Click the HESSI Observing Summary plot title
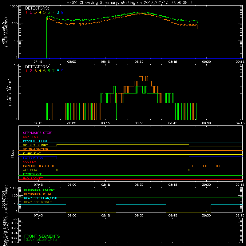 tap(130, 3)
